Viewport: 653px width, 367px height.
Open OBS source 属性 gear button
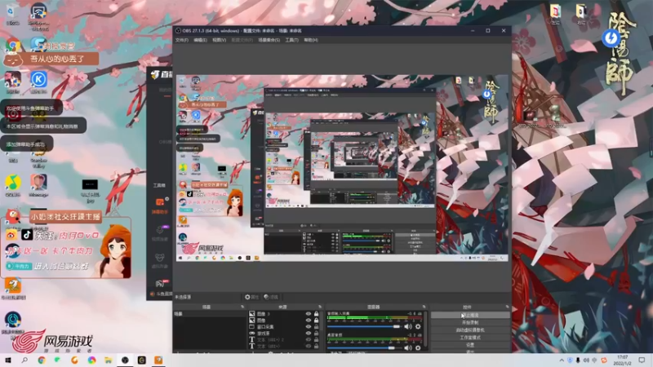tap(251, 297)
